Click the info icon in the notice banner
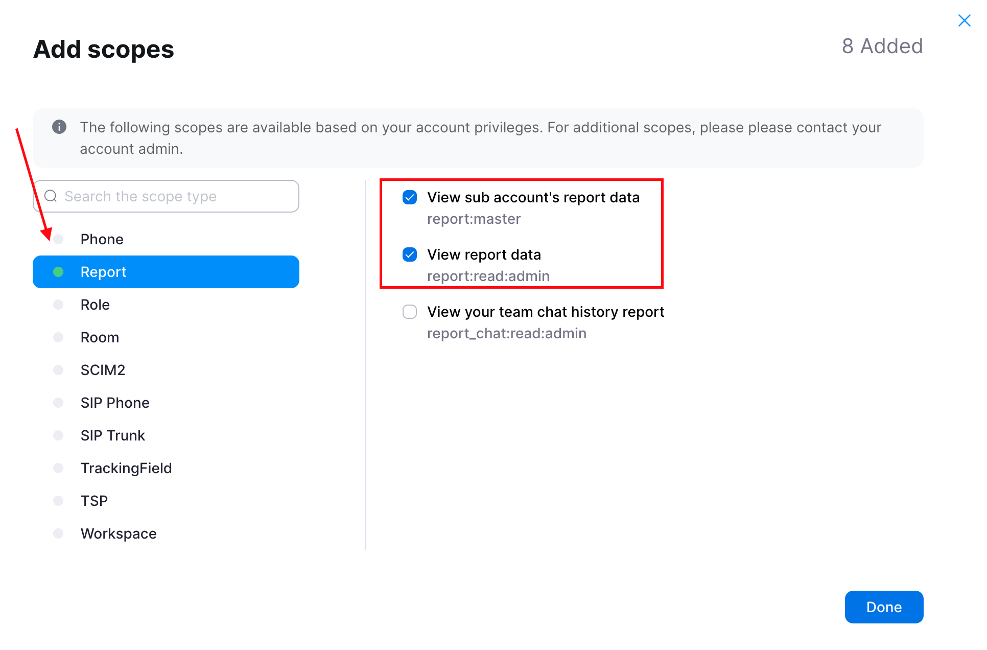987x650 pixels. [x=59, y=127]
